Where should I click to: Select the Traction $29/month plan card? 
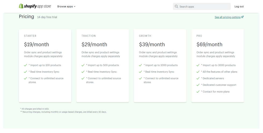(x=103, y=66)
